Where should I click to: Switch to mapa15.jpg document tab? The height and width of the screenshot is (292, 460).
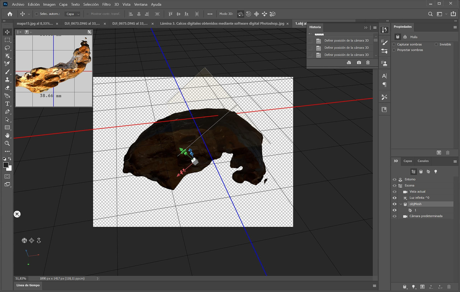pyautogui.click(x=35, y=24)
